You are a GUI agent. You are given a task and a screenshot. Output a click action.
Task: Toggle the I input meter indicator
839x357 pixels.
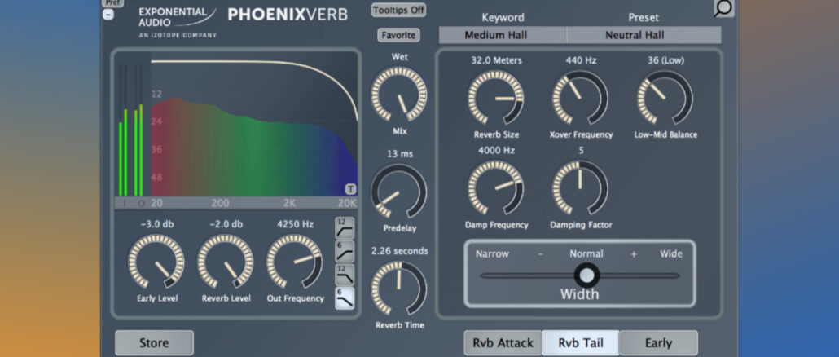(126, 203)
